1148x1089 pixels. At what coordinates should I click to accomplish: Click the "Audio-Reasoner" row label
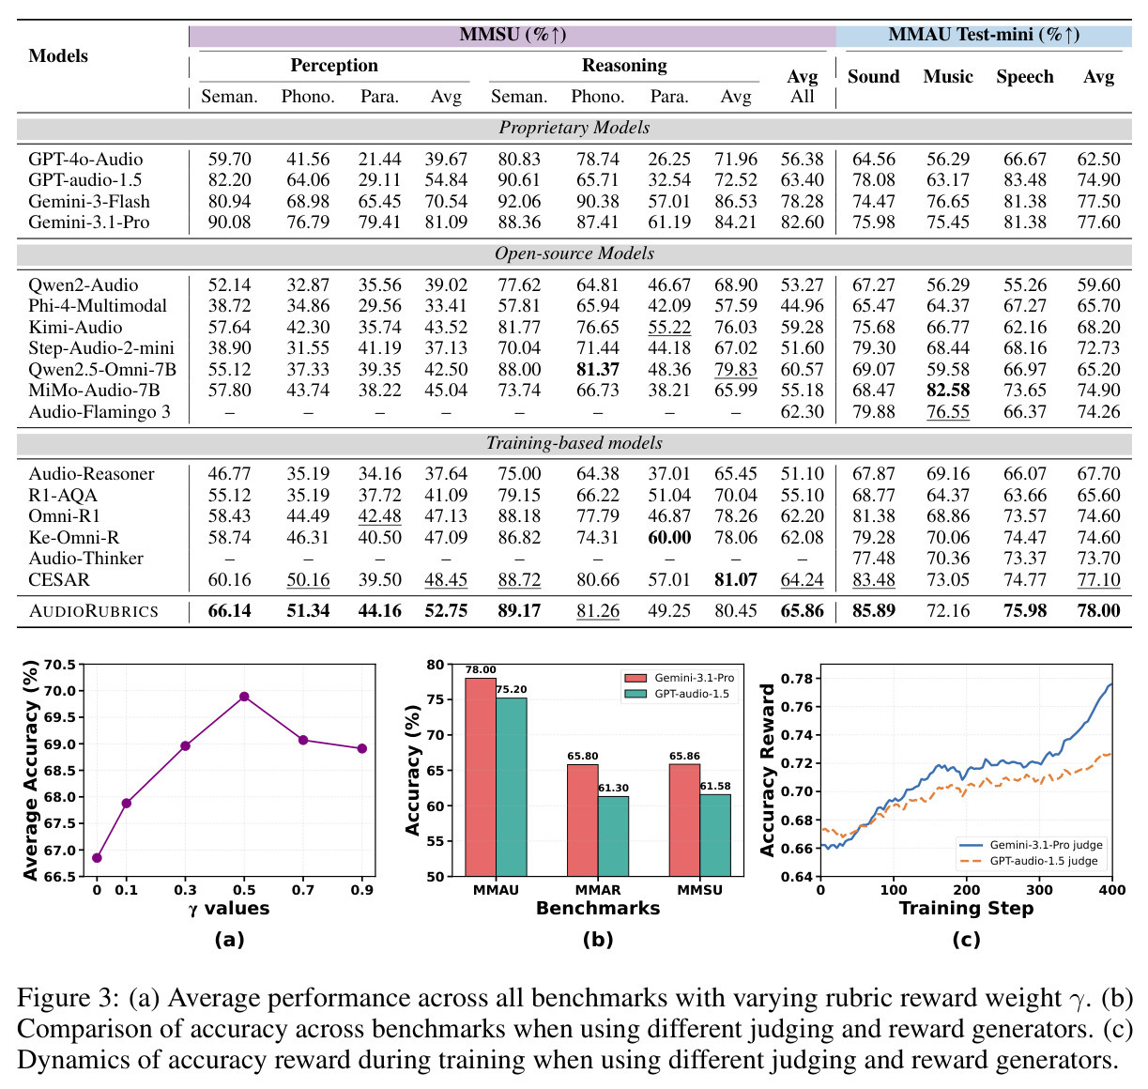[91, 474]
